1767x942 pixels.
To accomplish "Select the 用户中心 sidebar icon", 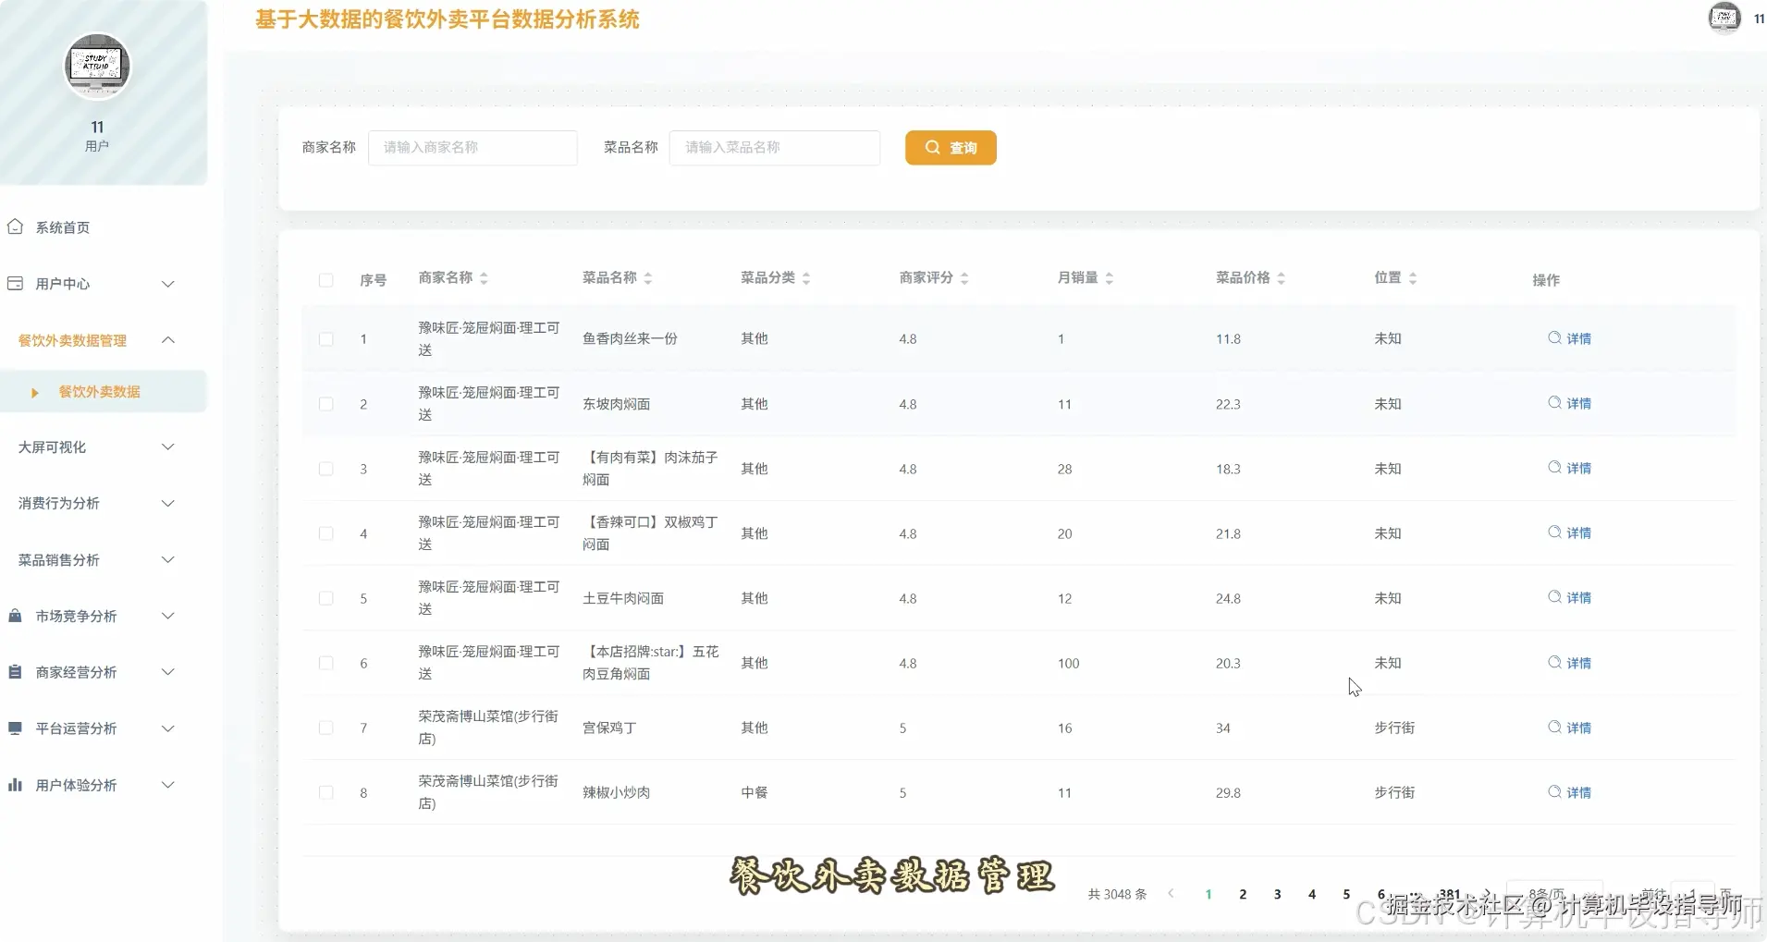I will click(16, 283).
